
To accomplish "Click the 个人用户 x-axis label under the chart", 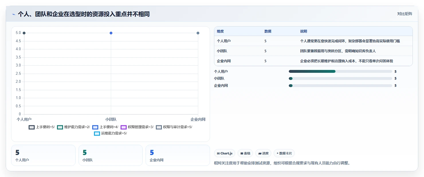I will pyautogui.click(x=24, y=119).
